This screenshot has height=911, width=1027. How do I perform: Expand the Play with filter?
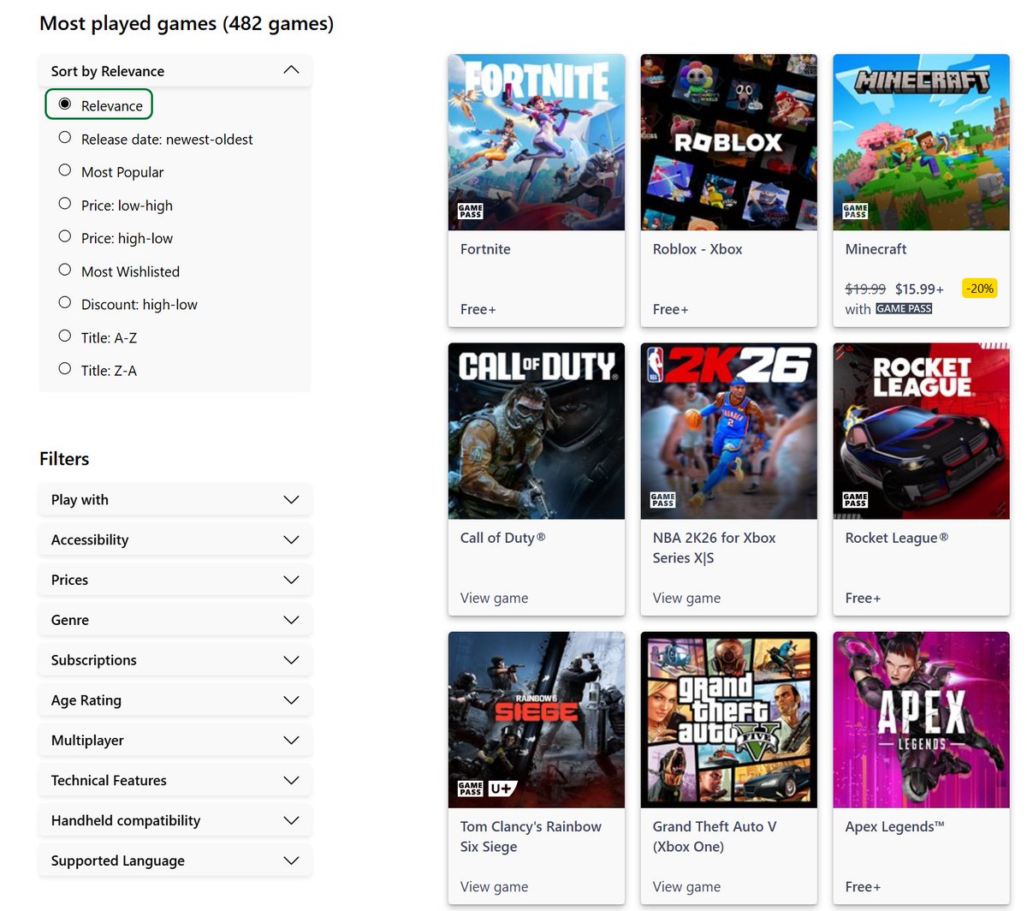click(x=175, y=499)
